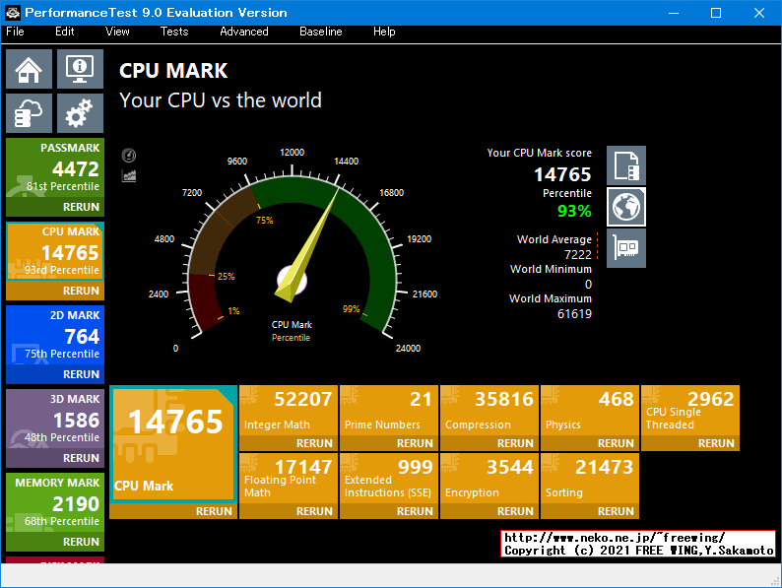
Task: Rerun the PassMark overall test
Action: tap(81, 207)
